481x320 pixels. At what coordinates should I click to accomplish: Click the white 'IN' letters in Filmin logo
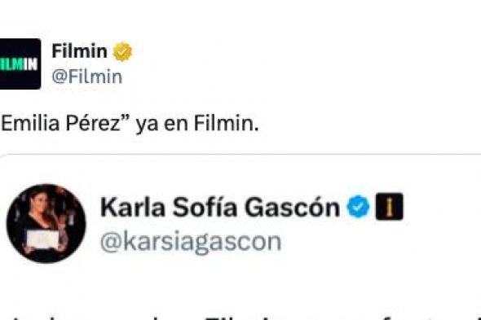(x=31, y=64)
